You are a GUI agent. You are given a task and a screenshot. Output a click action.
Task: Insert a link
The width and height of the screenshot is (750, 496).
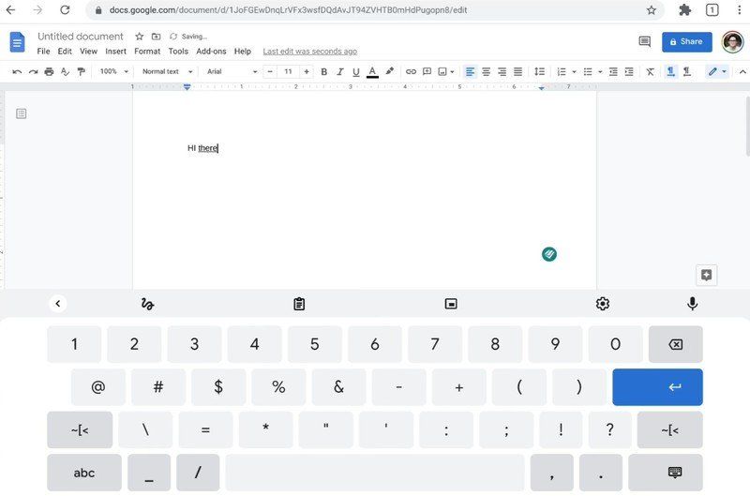point(411,72)
